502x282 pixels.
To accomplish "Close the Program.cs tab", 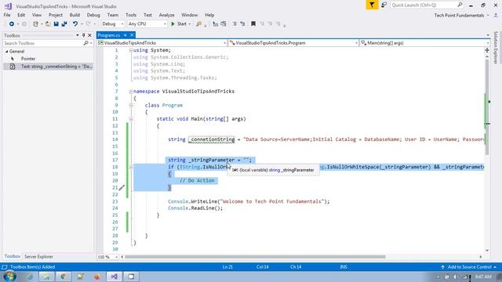I will pos(132,35).
